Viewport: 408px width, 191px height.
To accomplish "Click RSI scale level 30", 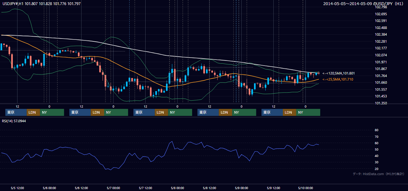I will coord(376,162).
